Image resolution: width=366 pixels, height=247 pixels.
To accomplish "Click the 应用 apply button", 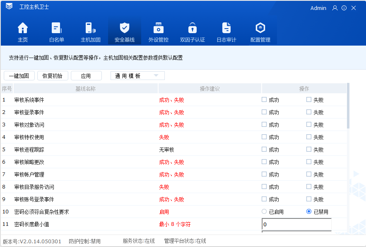I will [86, 75].
